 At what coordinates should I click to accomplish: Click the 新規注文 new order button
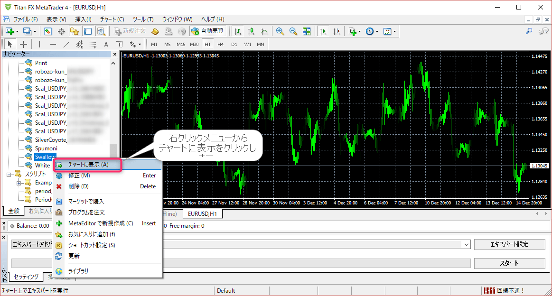click(130, 31)
